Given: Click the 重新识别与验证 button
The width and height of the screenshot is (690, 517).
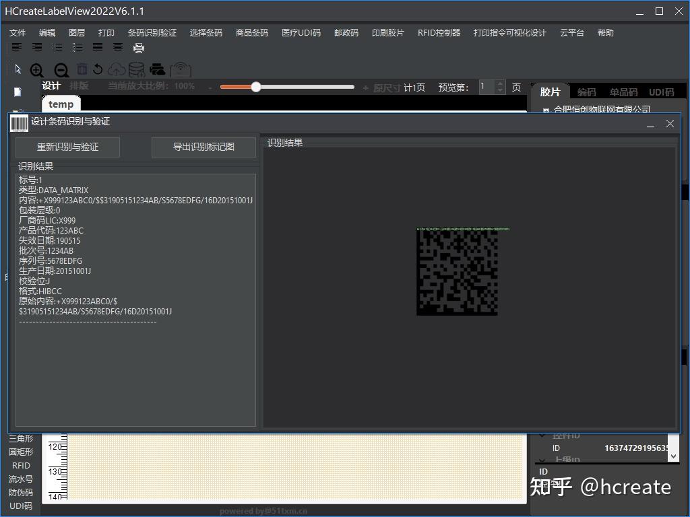Looking at the screenshot, I should point(67,147).
